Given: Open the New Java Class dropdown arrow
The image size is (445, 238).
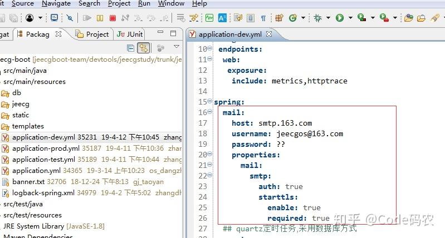Looking at the screenshot, I should coord(303,18).
